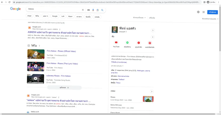
Task: Go back with the browser back arrow
Action: [2, 2]
